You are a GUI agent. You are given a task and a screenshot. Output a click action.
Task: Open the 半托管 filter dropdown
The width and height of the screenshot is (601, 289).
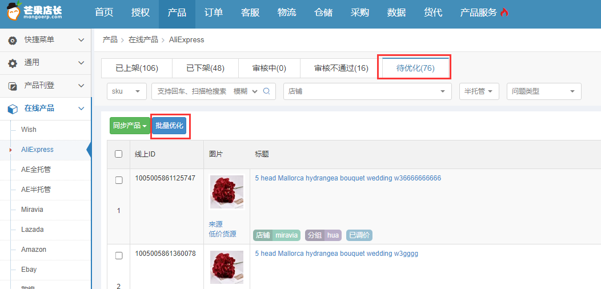[x=479, y=91]
